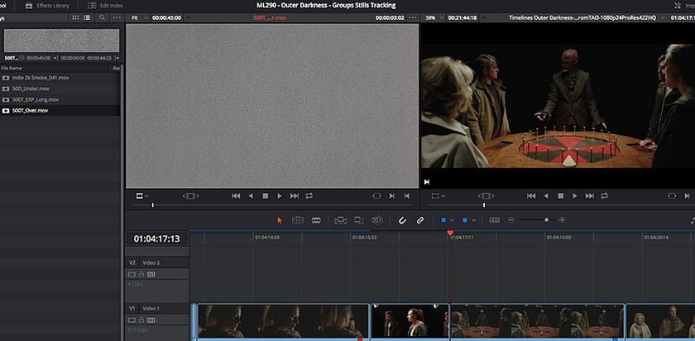Go to last frame in timeline viewer
Screen dimensions: 695x341
tap(589, 195)
